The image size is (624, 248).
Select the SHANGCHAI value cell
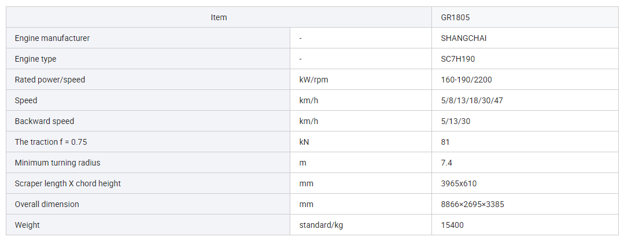[525, 38]
